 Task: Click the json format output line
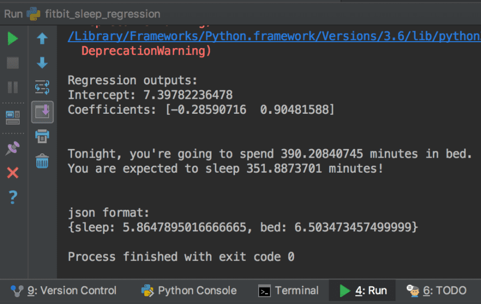(108, 213)
